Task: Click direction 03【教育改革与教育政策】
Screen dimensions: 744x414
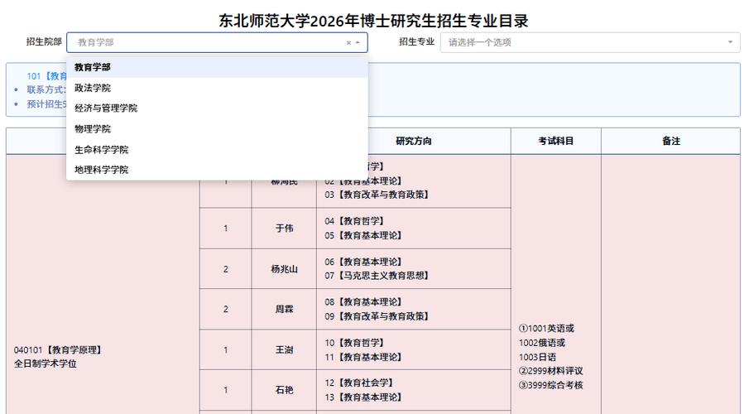Action: coord(377,195)
